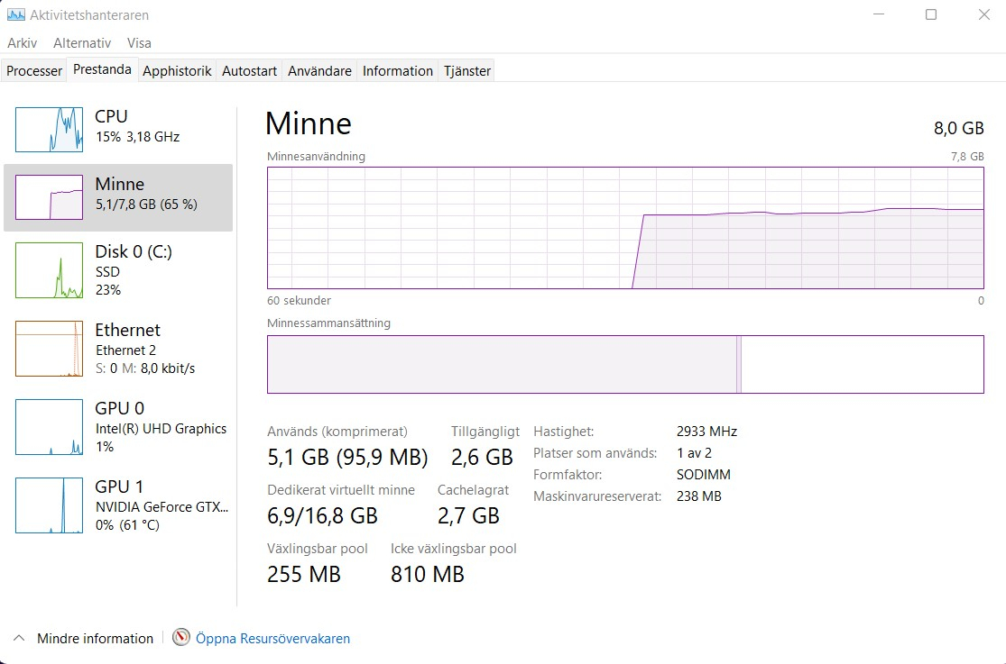Switch to the Processer tab
The image size is (1006, 664).
[34, 70]
